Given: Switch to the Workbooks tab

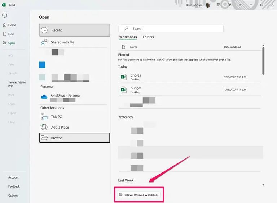Looking at the screenshot, I should tap(128, 37).
